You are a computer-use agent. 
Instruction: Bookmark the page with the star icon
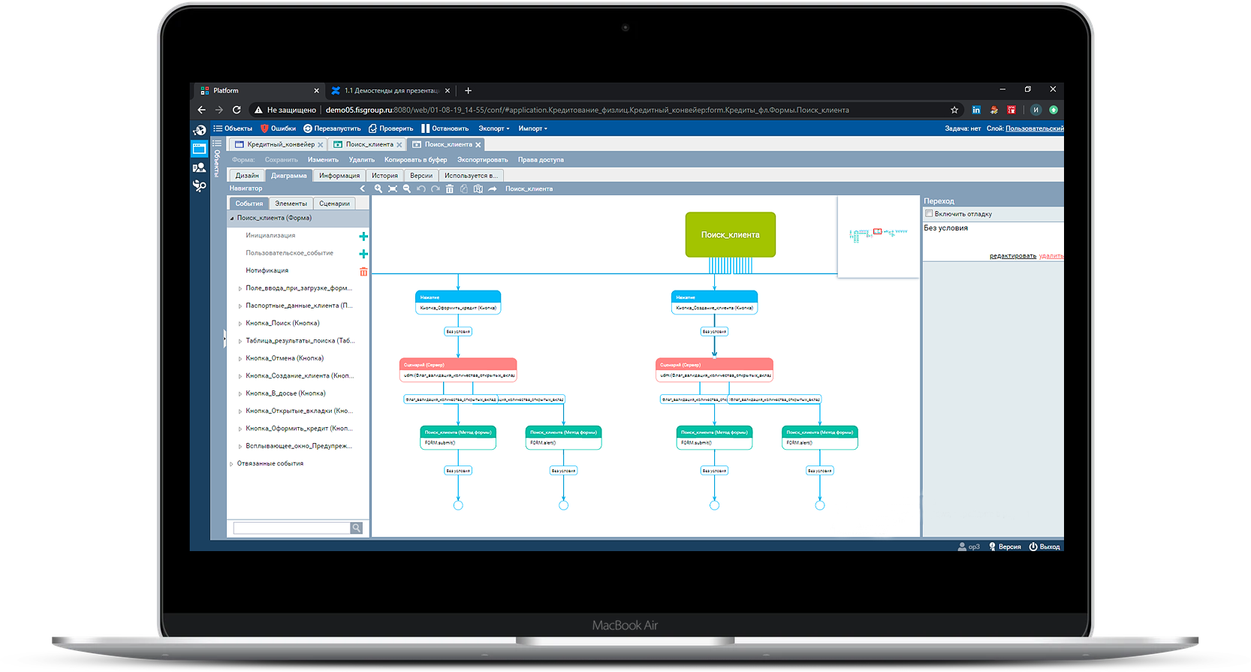pyautogui.click(x=954, y=110)
